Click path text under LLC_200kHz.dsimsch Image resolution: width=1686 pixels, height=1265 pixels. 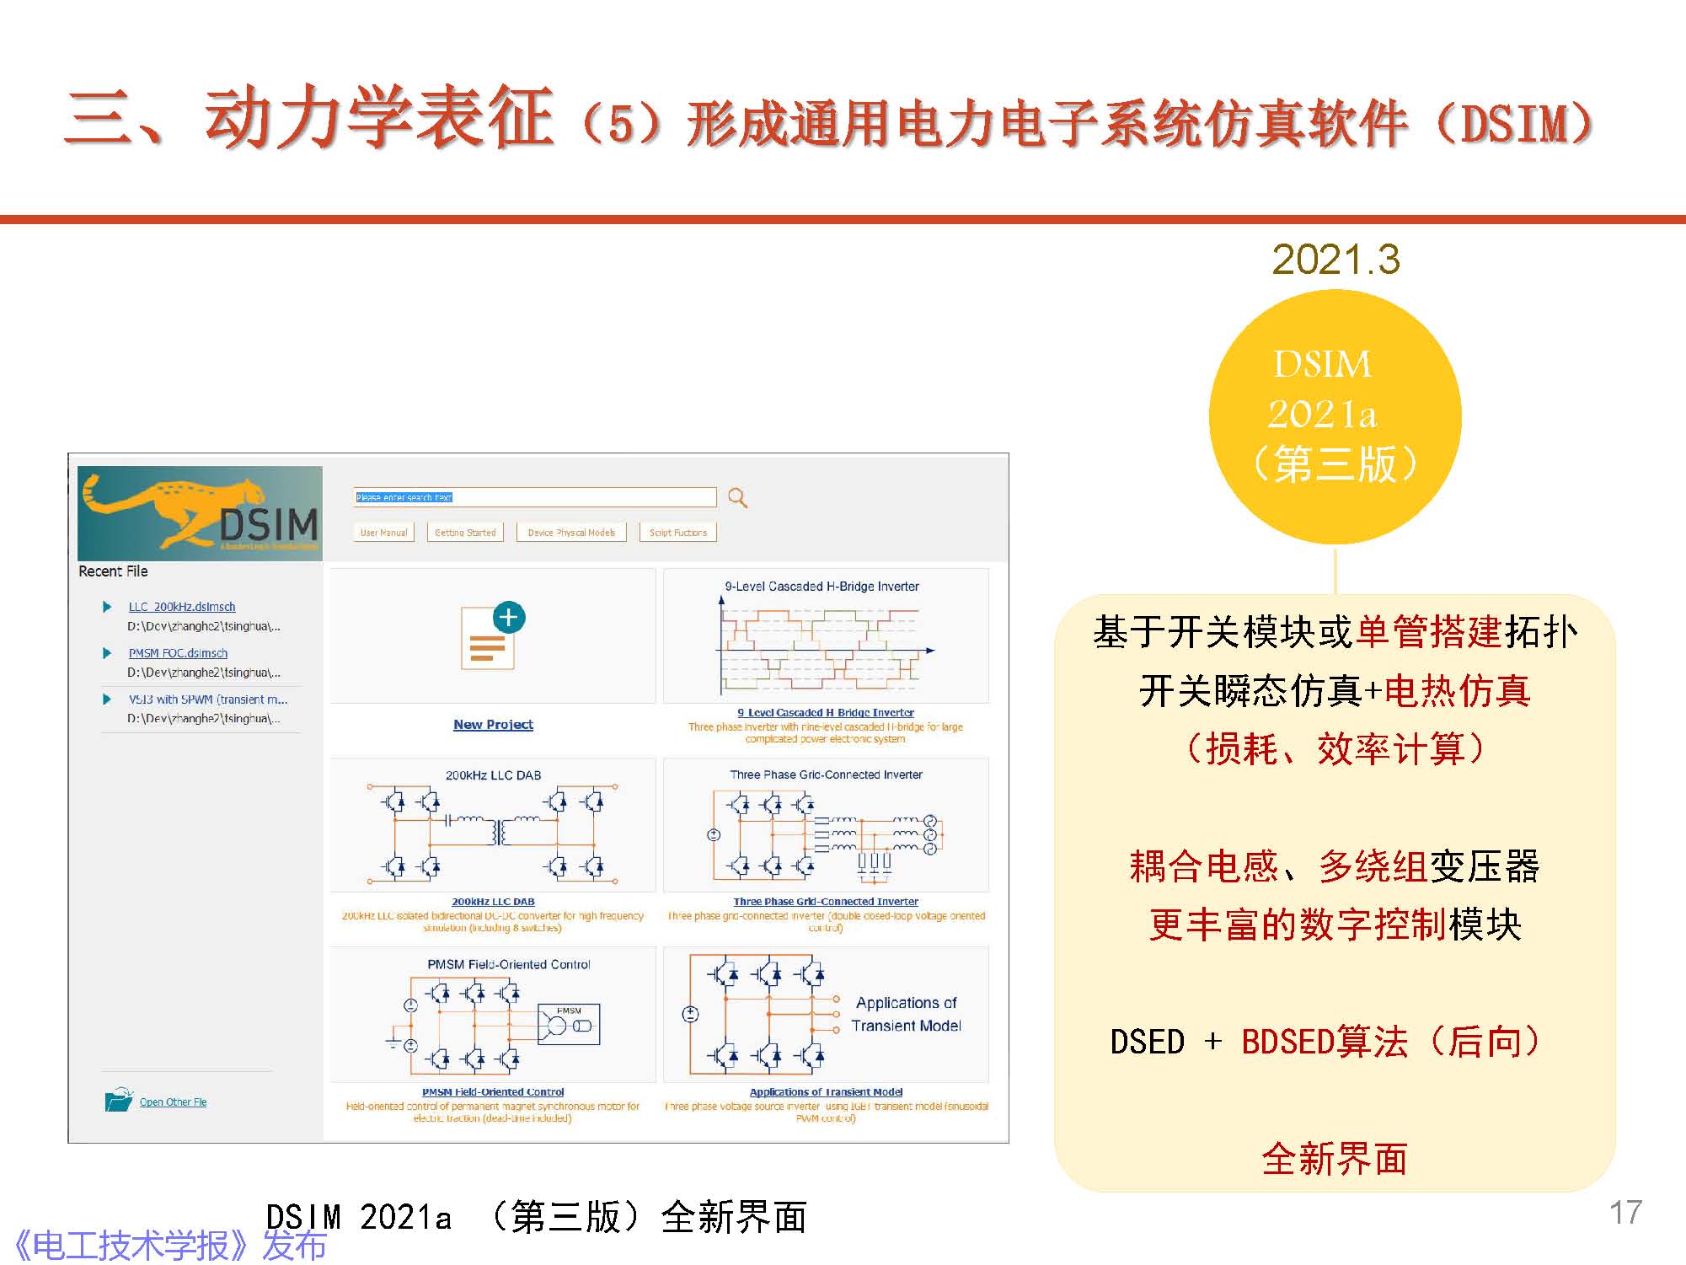coord(204,627)
